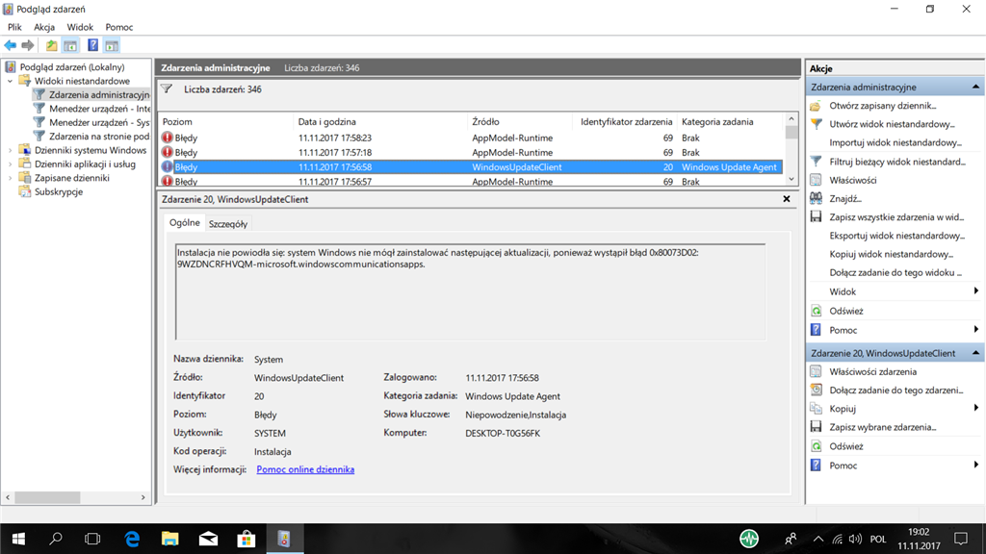Click the event list scroll-down arrow
Viewport: 986px width, 554px height.
click(791, 180)
